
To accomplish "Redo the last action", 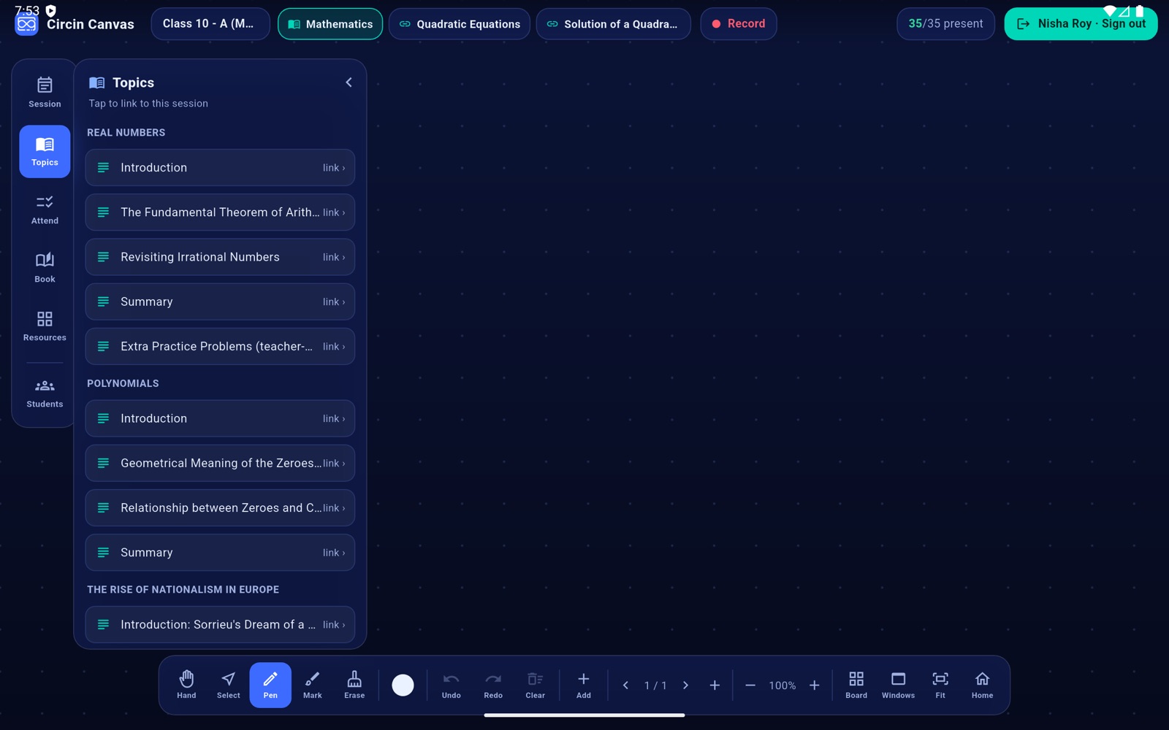I will pos(493,685).
